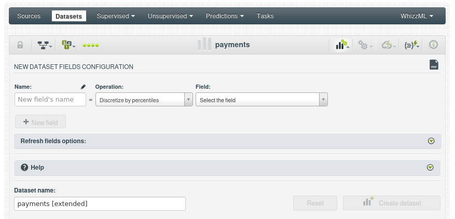455x219 pixels.
Task: Click the Create dataset button
Action: point(392,203)
